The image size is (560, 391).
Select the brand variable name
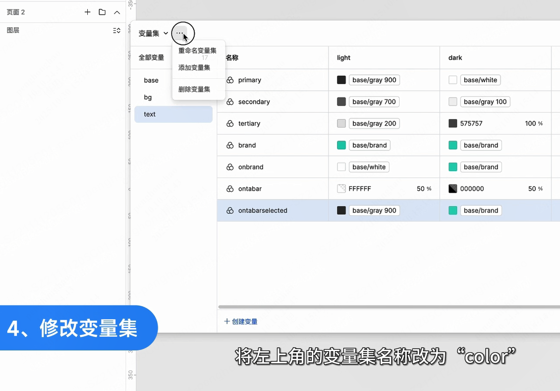pyautogui.click(x=247, y=145)
